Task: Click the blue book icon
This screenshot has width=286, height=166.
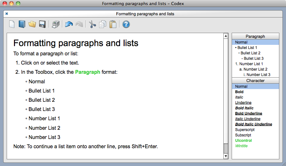Action: (x=22, y=24)
